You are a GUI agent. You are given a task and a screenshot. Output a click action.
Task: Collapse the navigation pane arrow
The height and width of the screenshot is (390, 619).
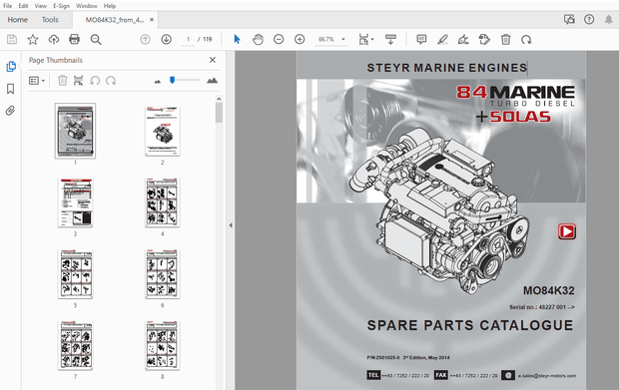231,225
